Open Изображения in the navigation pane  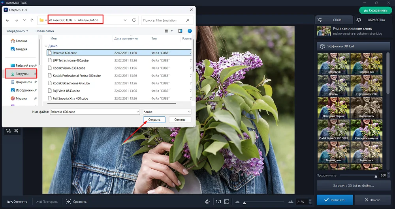click(x=22, y=90)
